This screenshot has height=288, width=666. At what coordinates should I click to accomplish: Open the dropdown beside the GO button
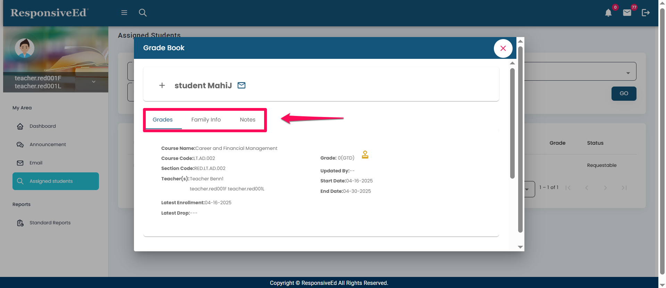pyautogui.click(x=627, y=73)
